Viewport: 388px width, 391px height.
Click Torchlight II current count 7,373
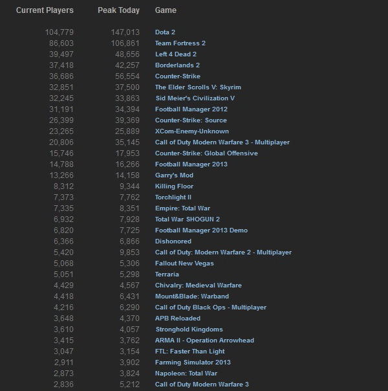click(x=63, y=197)
